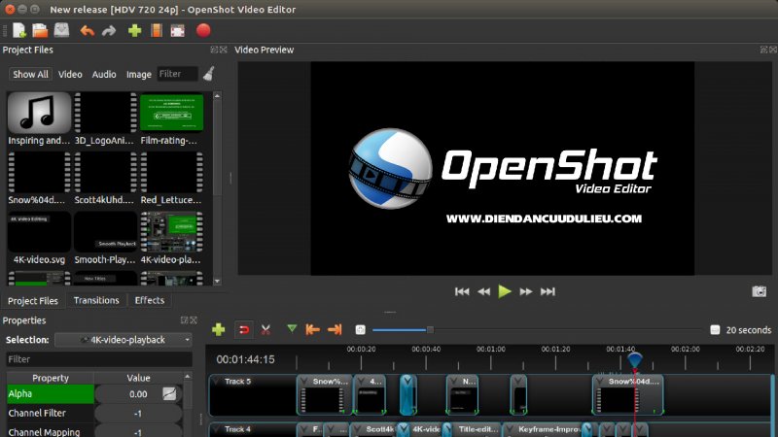Clear the project files filter brush
Image resolution: width=778 pixels, height=437 pixels.
(x=209, y=74)
